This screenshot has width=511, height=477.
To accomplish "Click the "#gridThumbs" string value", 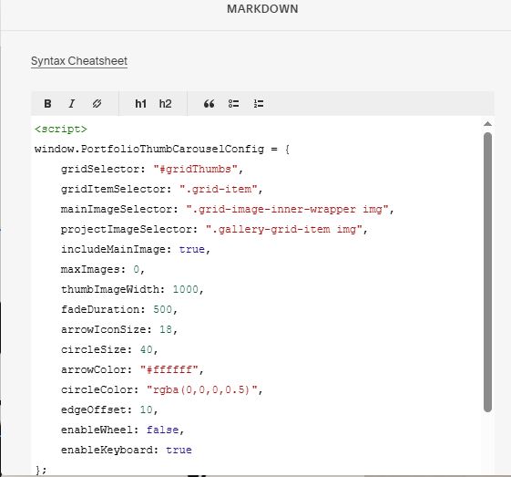I will [195, 169].
